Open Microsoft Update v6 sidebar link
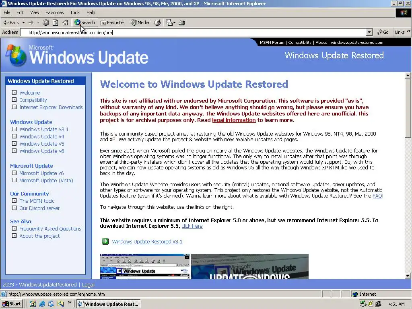This screenshot has width=412, height=309. coord(41,173)
